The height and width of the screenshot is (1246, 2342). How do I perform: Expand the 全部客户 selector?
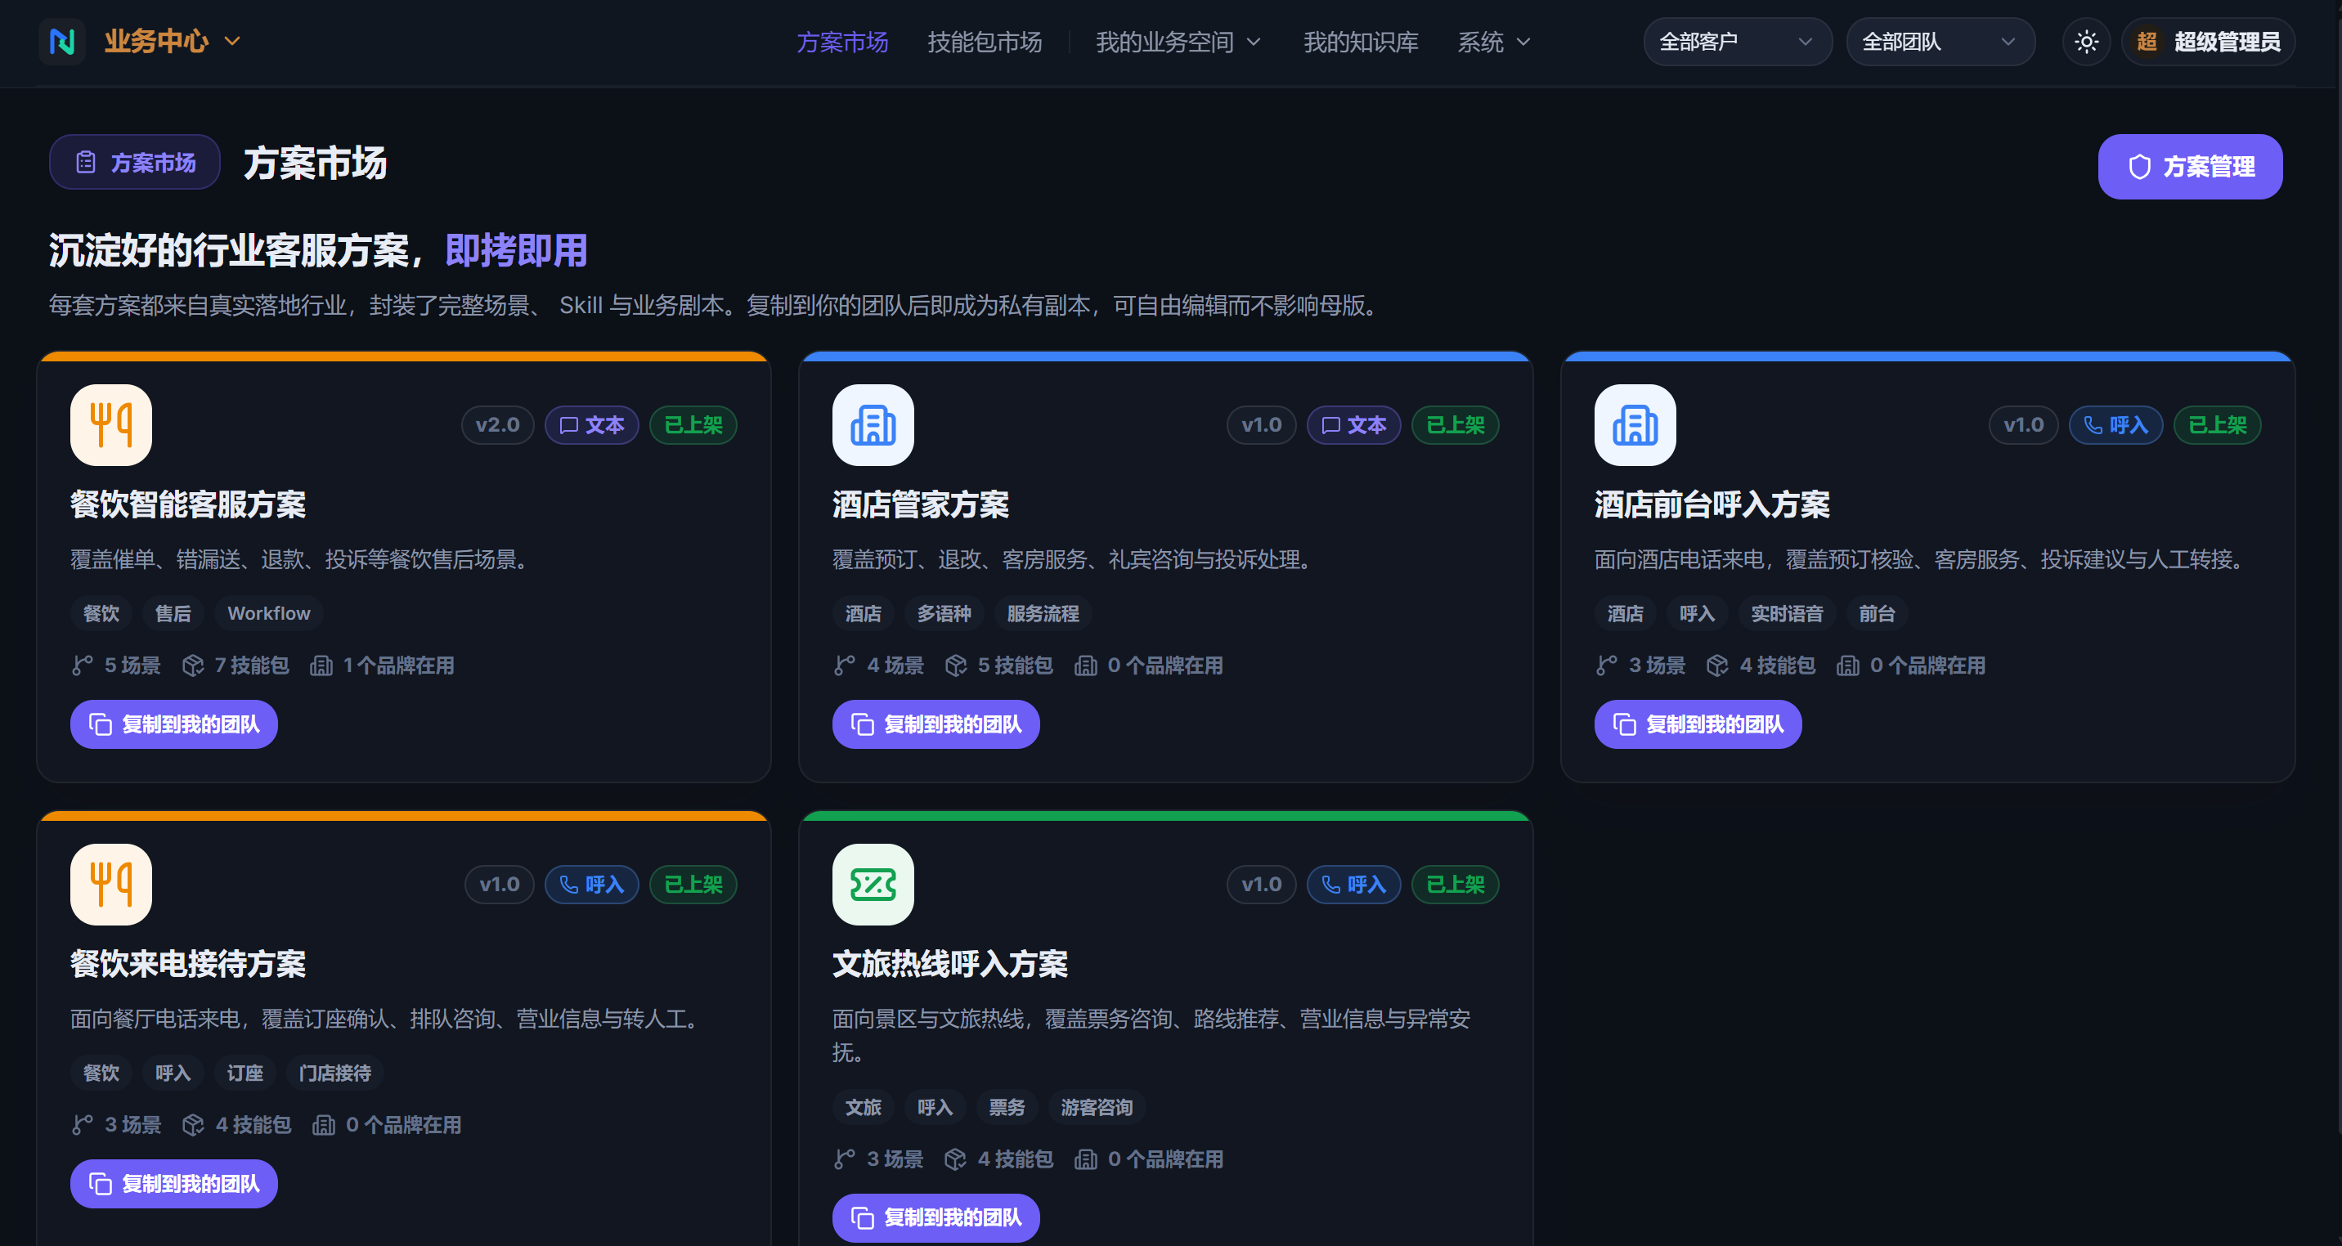pos(1737,42)
